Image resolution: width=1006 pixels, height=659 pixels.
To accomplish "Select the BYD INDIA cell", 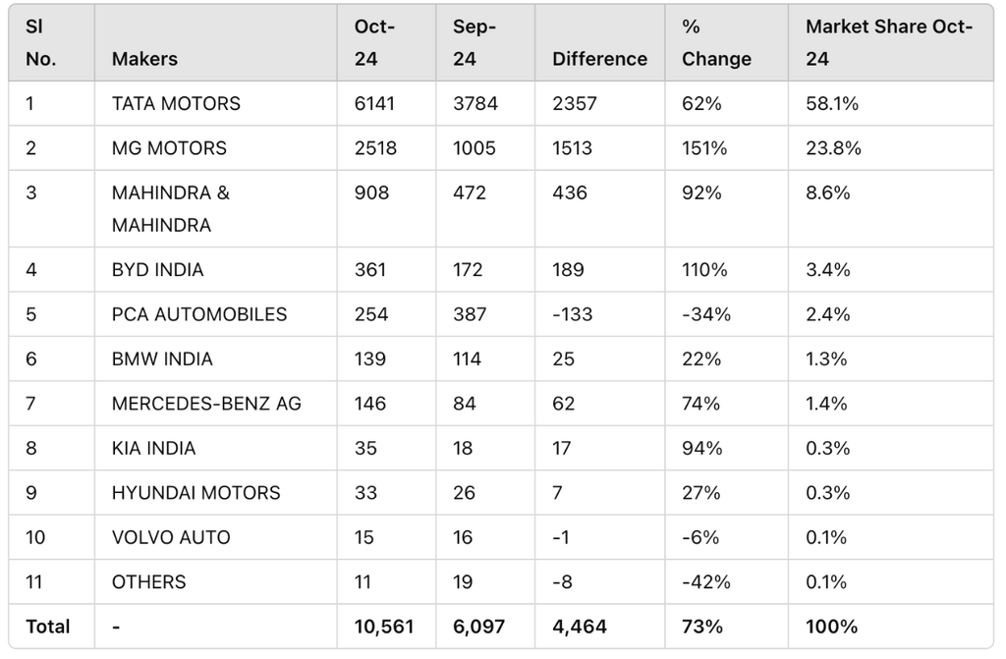I will click(158, 269).
